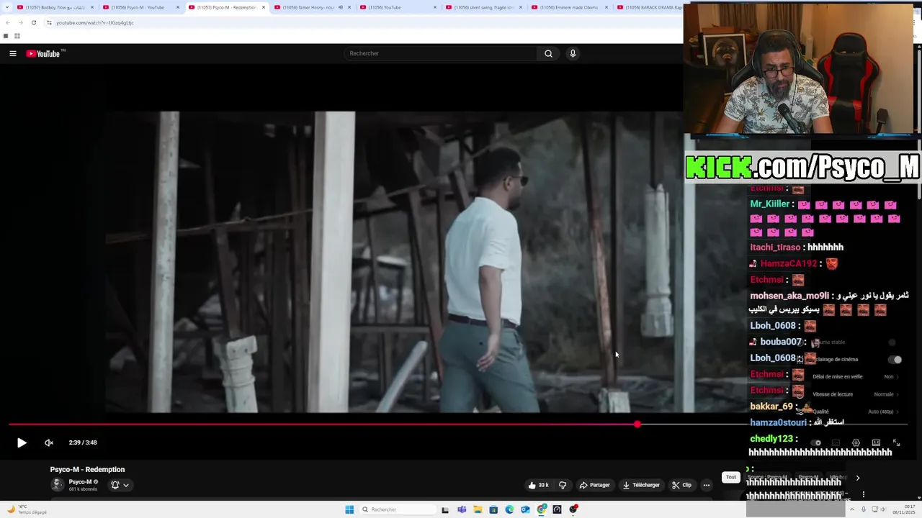
Task: Open Outlook from the taskbar
Action: click(x=525, y=509)
